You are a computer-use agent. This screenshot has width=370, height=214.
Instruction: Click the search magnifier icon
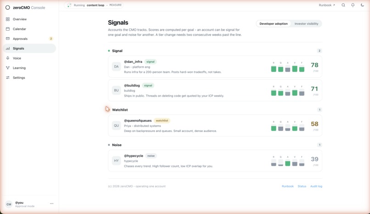(x=343, y=5)
